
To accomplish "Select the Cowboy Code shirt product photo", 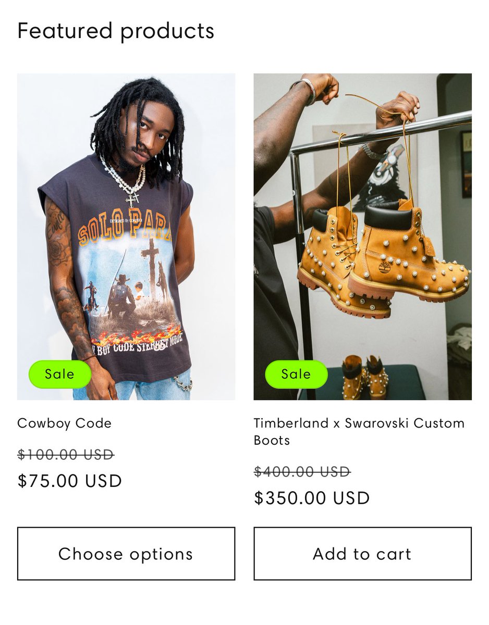I will coord(126,236).
